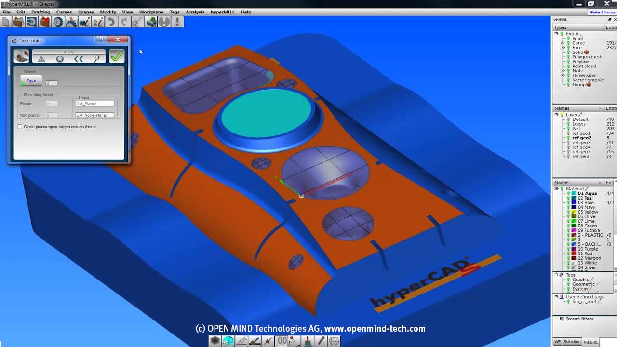Expand the Note entity node
Screen dimensions: 617x347
(x=563, y=71)
